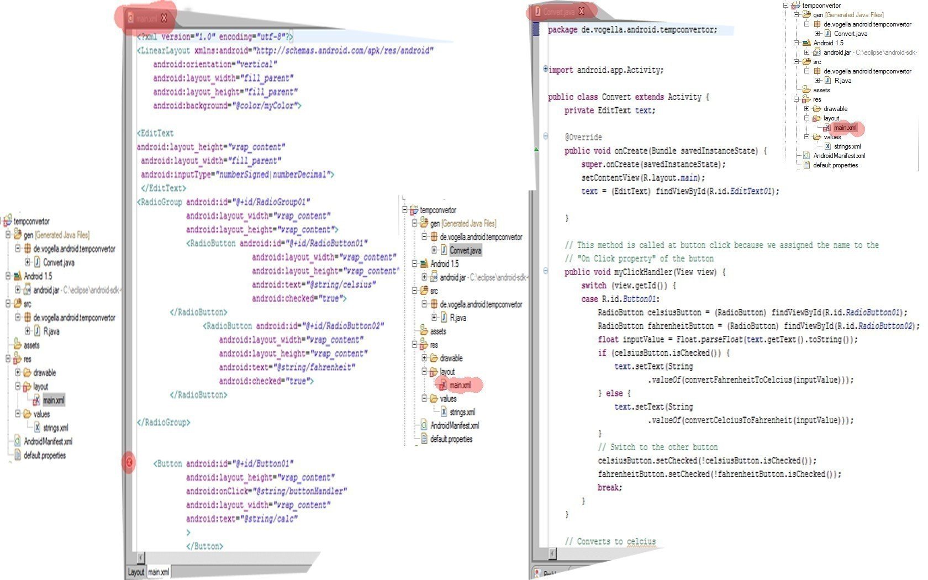Select default.properties label in small tree

835,165
